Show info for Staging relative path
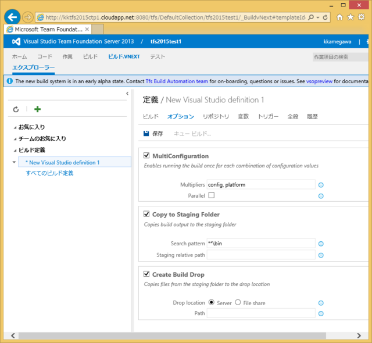The width and height of the screenshot is (372, 343). [x=321, y=255]
